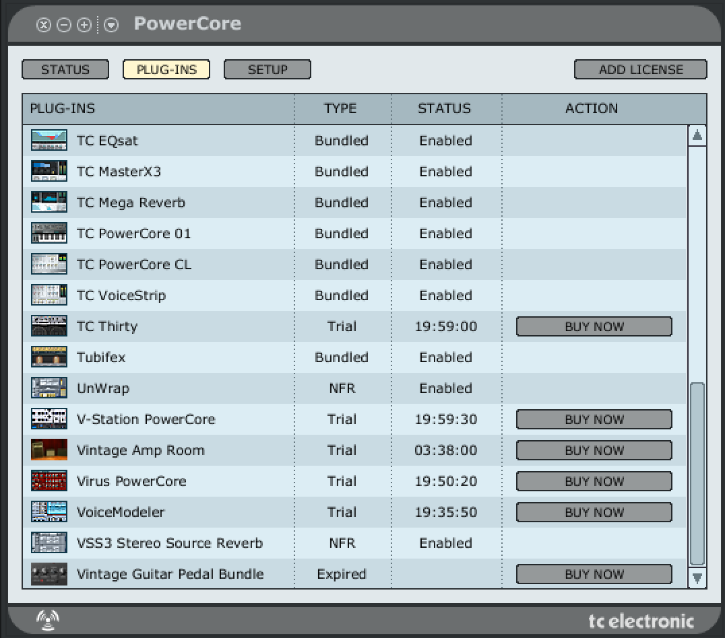Click the antenna signal icon in footer
The image size is (725, 638).
[x=48, y=620]
